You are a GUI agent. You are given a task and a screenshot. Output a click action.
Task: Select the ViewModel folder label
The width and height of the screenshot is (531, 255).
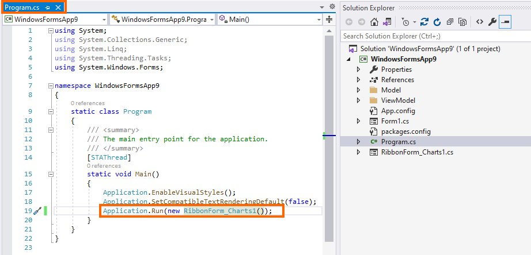click(x=399, y=101)
